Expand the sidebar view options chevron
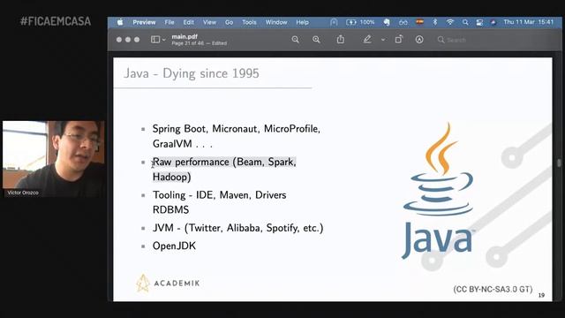This screenshot has width=565, height=318. (164, 40)
